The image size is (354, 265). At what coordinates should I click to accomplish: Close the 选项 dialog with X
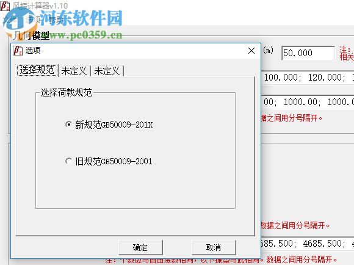click(251, 51)
